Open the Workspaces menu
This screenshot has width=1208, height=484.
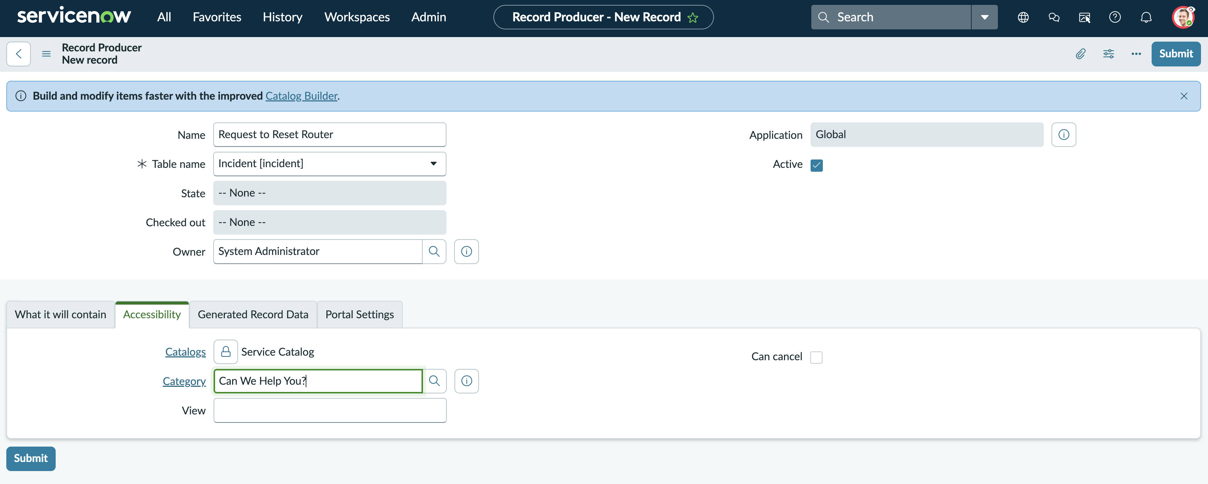tap(357, 17)
